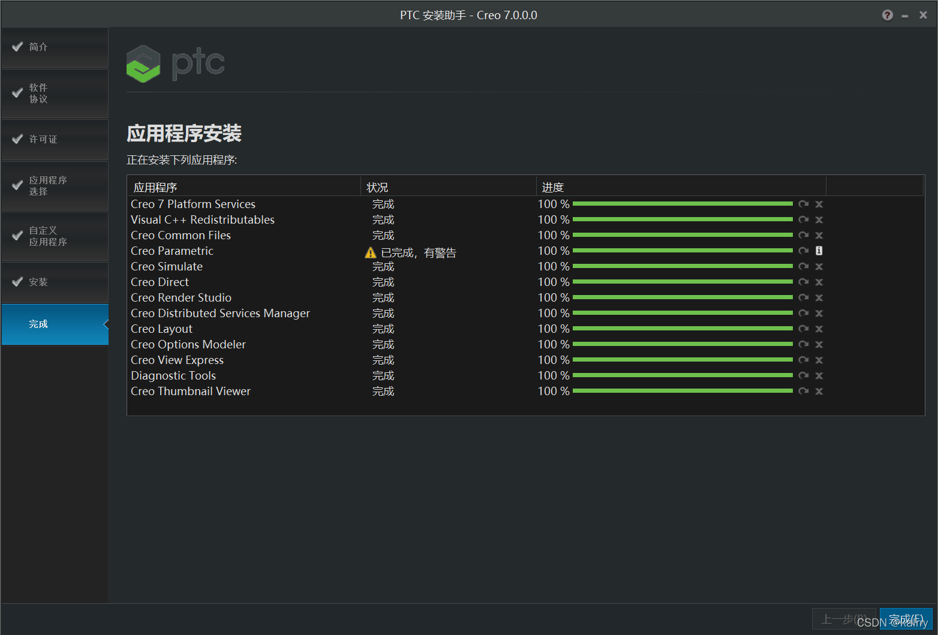Go to the 简介 step
This screenshot has height=635, width=938.
point(55,47)
